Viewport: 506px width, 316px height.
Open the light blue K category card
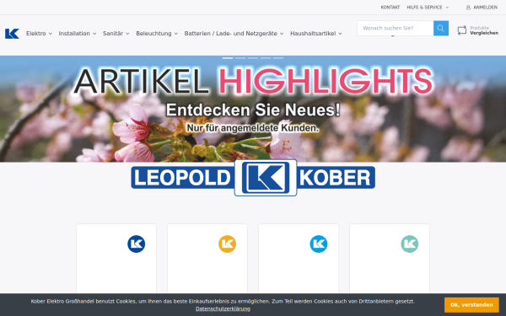tap(299, 259)
